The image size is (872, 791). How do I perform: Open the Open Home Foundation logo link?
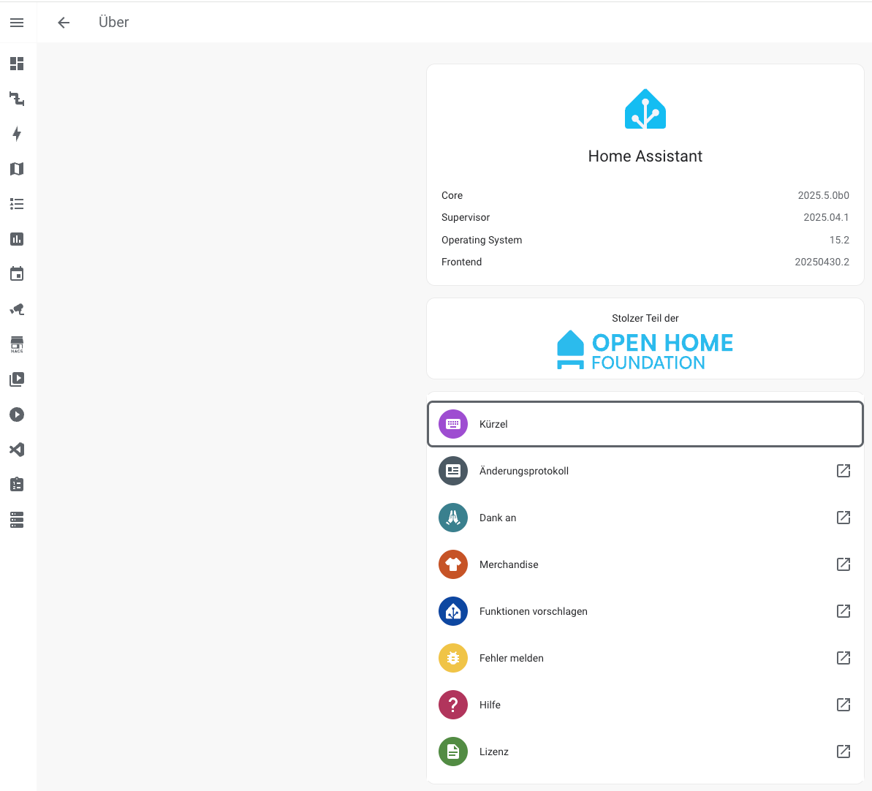pos(645,350)
